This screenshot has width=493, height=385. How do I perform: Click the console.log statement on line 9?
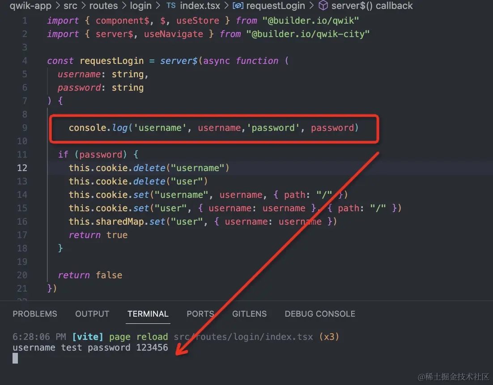pos(213,128)
